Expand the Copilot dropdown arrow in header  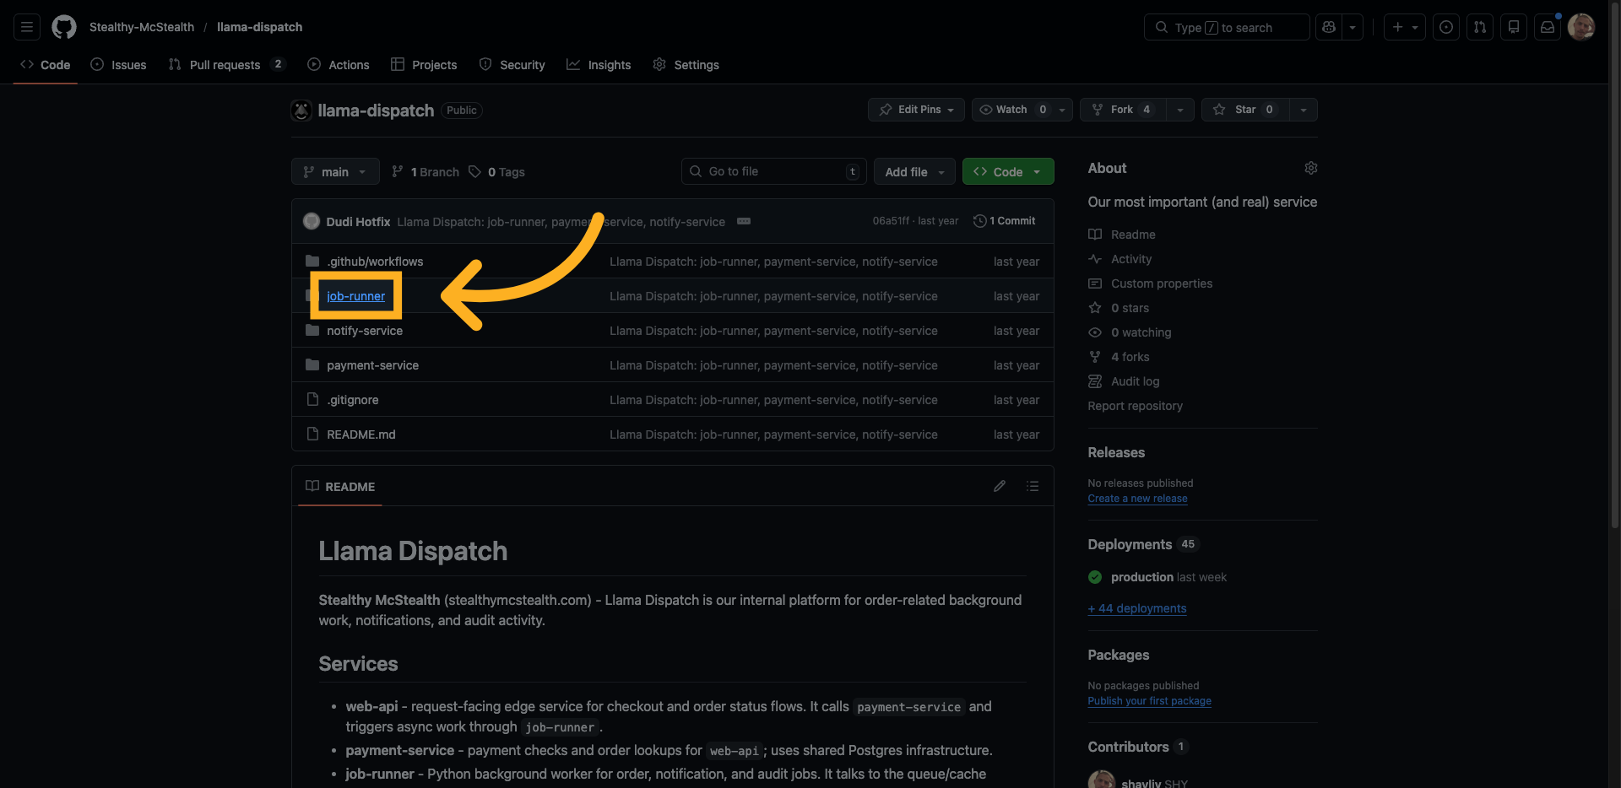click(1353, 27)
